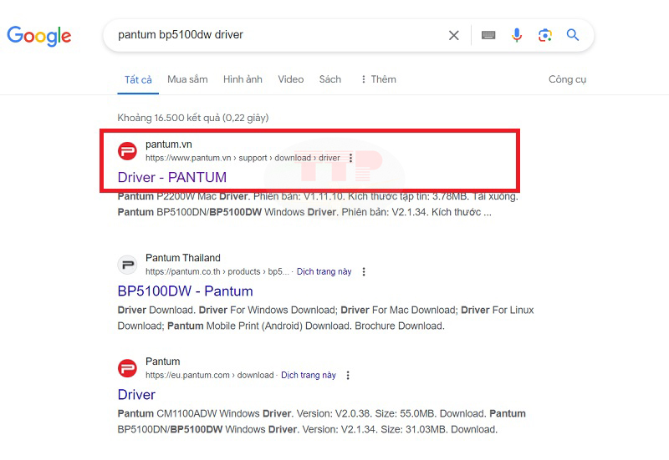Open Google Lens image search icon

click(x=545, y=35)
